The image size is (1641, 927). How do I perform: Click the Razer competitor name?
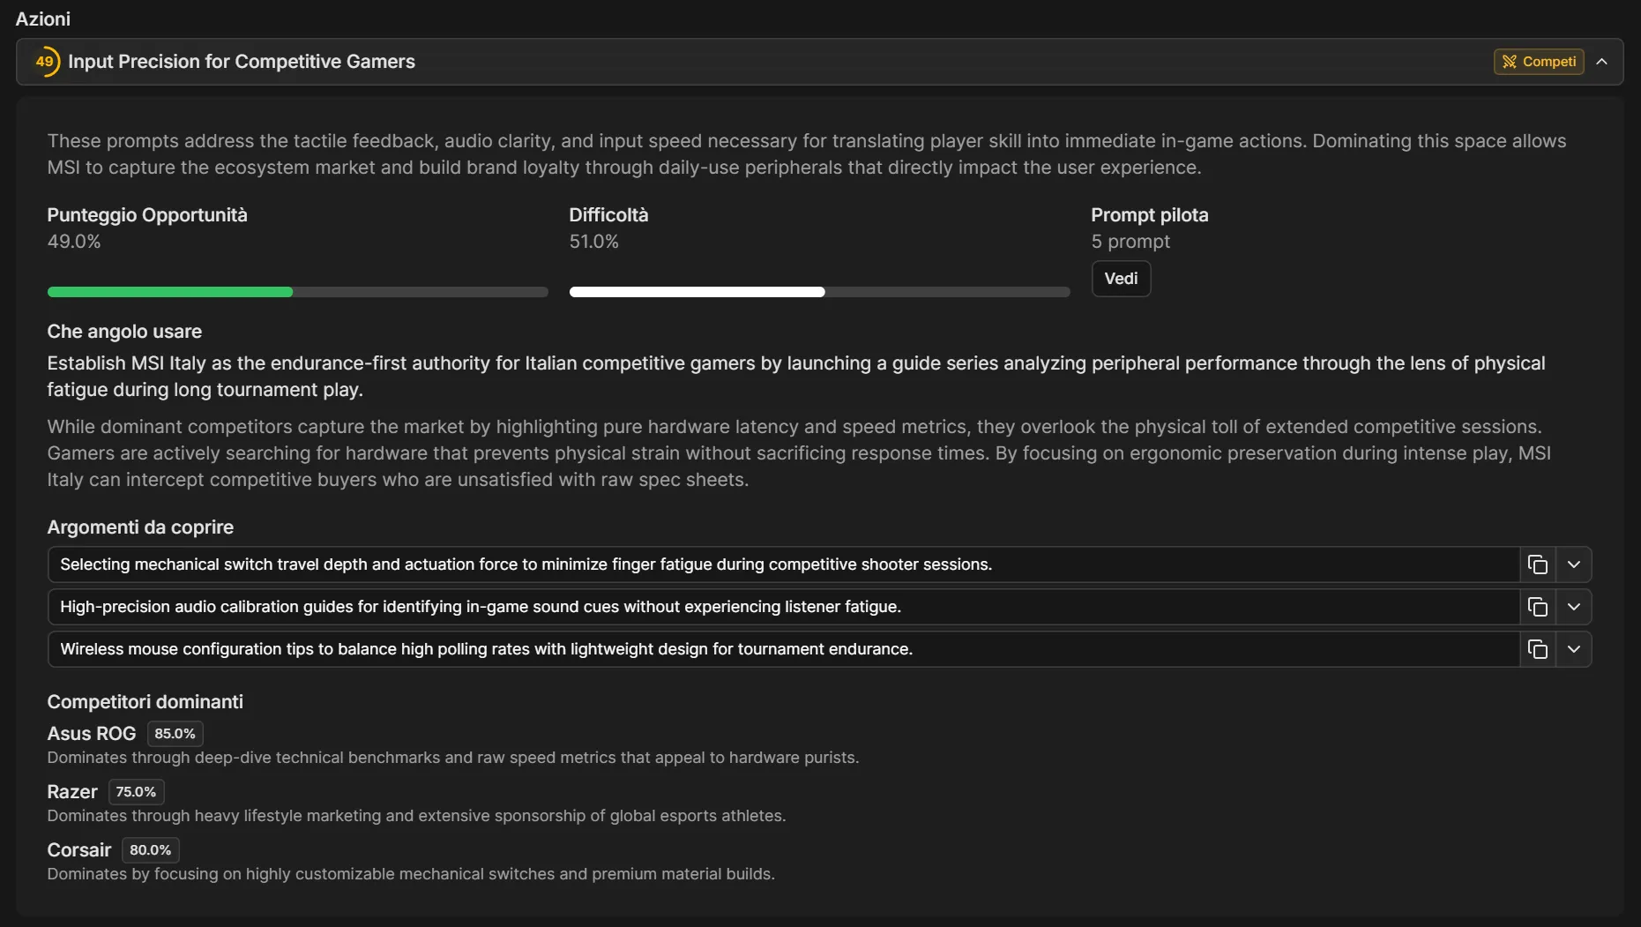click(x=72, y=792)
